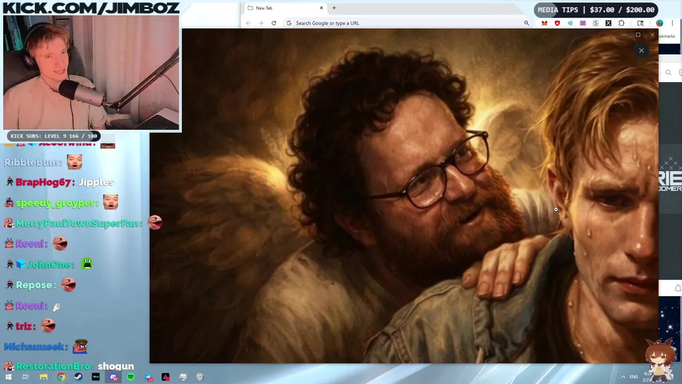
Task: Click the zoom magnifier icon in the address bar
Action: click(526, 23)
